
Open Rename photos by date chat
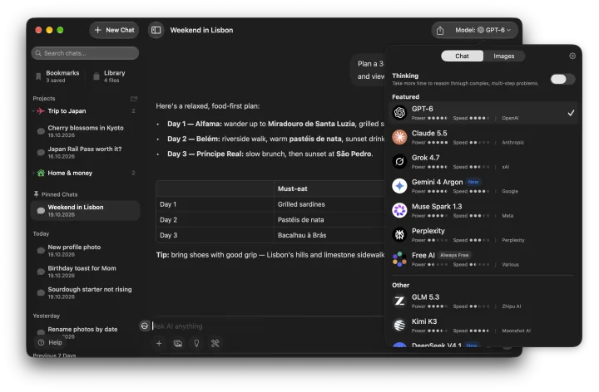(x=85, y=331)
